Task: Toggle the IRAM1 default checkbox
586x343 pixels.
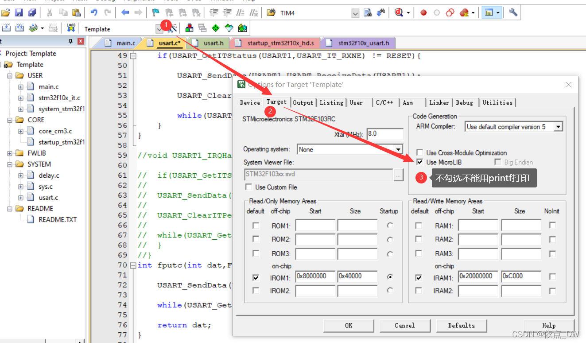Action: coord(419,278)
